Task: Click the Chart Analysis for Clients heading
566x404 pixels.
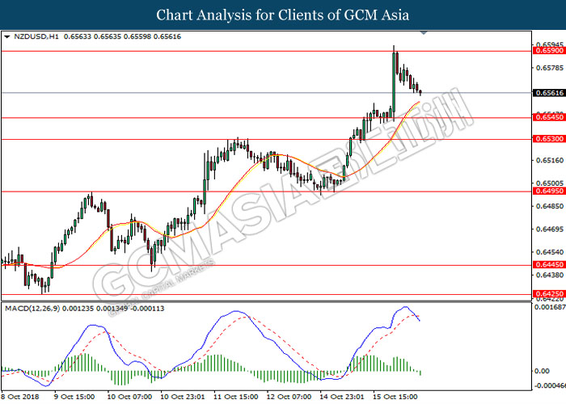Action: pyautogui.click(x=283, y=15)
